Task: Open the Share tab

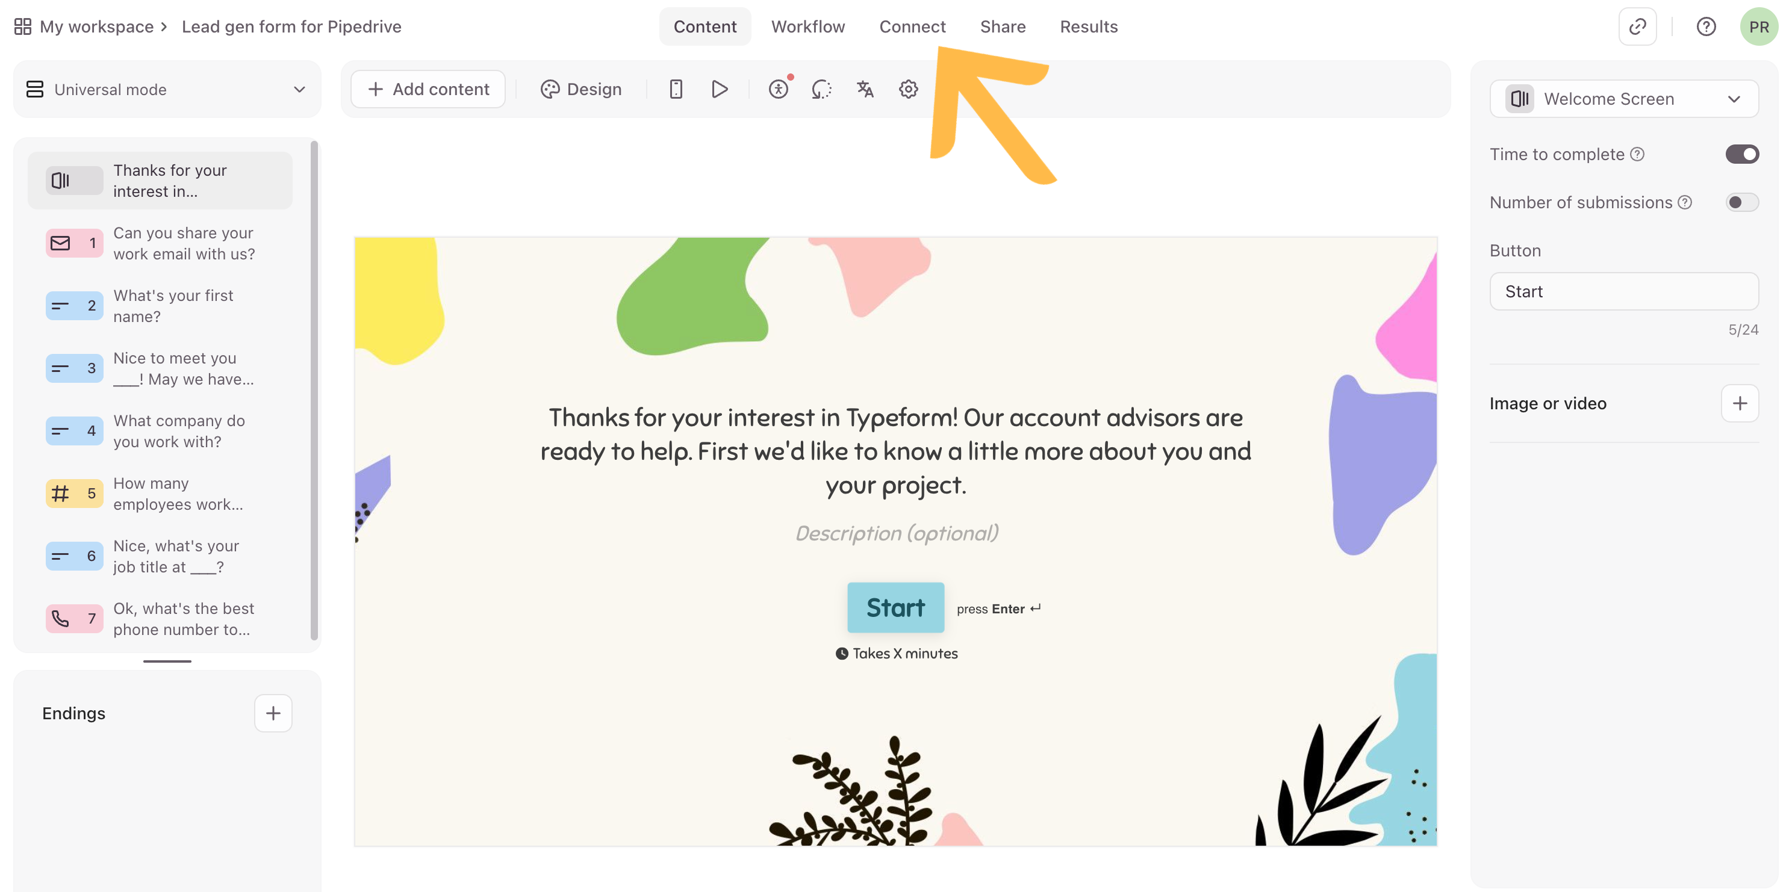Action: coord(1003,26)
